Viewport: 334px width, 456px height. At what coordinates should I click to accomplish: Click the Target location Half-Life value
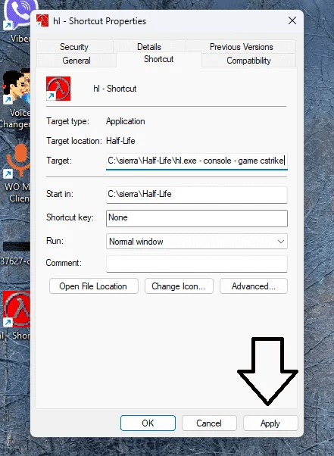pyautogui.click(x=120, y=141)
